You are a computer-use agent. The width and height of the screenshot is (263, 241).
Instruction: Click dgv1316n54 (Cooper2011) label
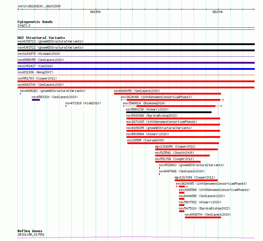[175, 146]
